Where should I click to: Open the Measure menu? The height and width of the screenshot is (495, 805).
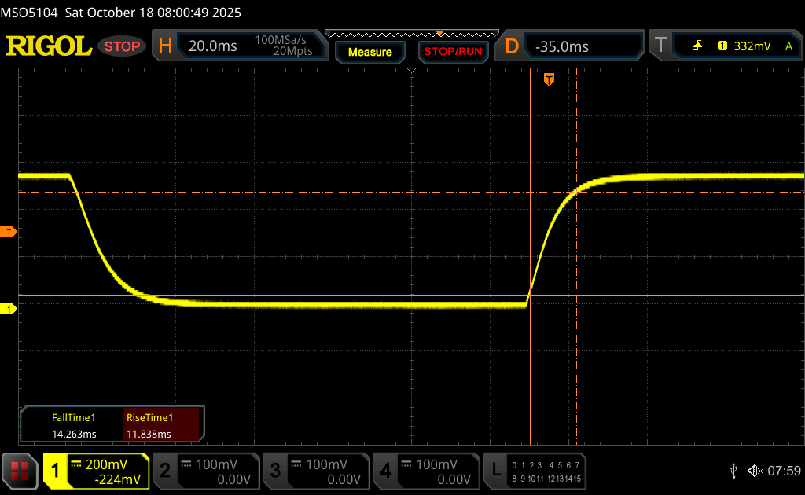pyautogui.click(x=369, y=52)
